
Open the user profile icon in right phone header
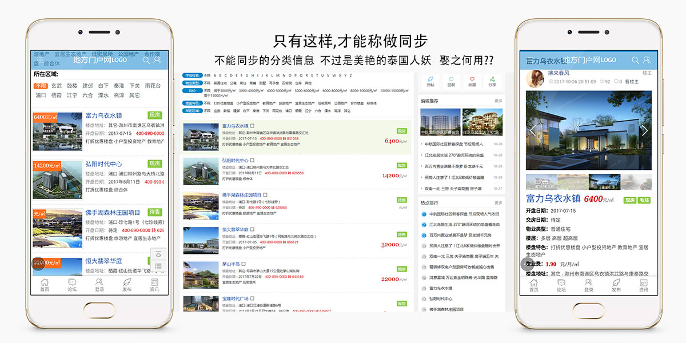pos(647,60)
